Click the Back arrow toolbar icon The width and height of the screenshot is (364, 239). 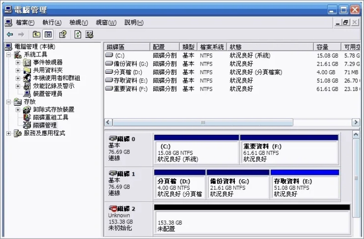[10, 35]
